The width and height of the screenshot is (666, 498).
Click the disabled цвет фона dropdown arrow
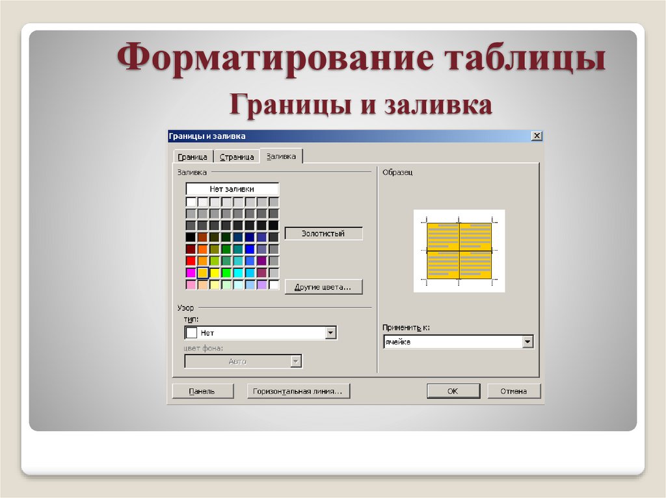(296, 361)
